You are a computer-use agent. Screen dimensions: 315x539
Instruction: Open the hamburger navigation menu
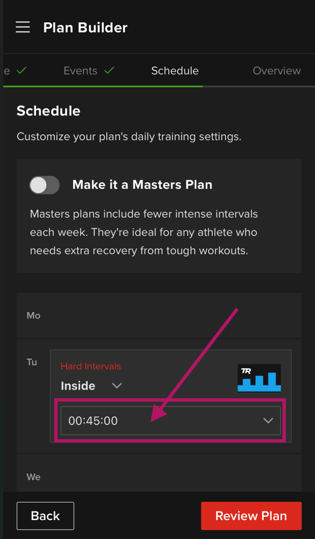pyautogui.click(x=23, y=27)
